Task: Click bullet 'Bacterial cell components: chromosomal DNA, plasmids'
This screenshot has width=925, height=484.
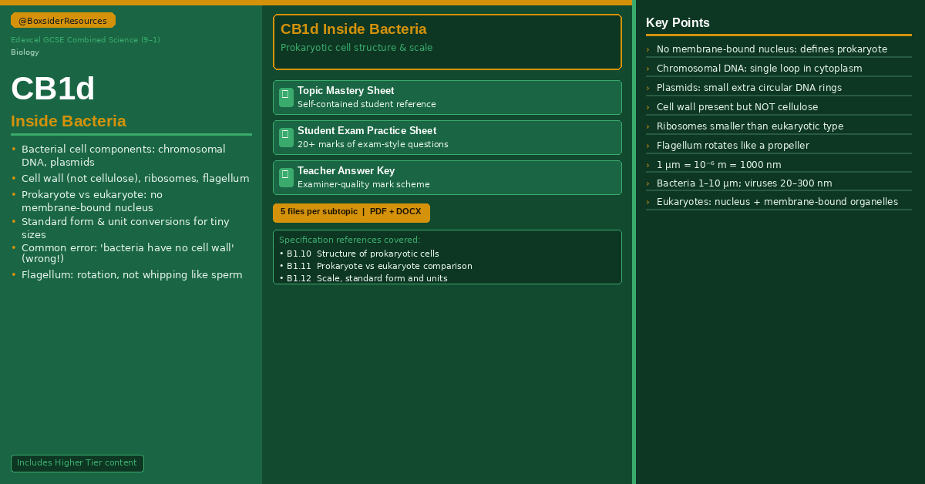Action: [123, 156]
